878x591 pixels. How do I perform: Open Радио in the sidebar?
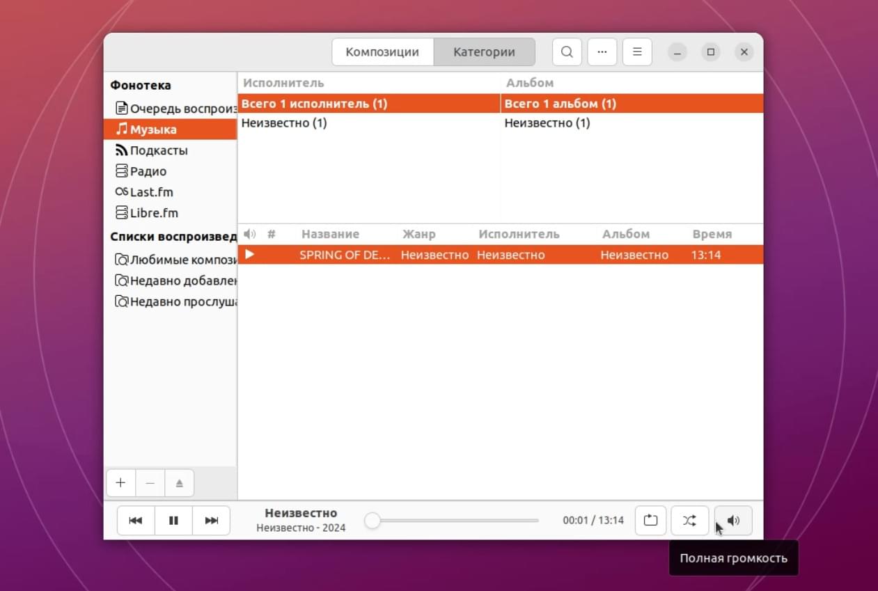click(x=171, y=171)
